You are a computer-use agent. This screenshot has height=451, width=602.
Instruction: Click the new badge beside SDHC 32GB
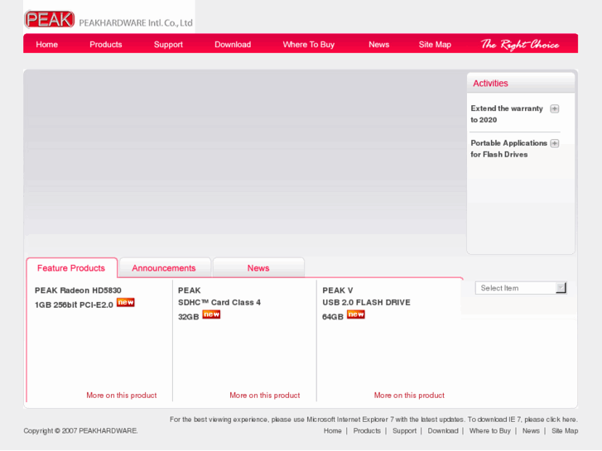click(211, 314)
